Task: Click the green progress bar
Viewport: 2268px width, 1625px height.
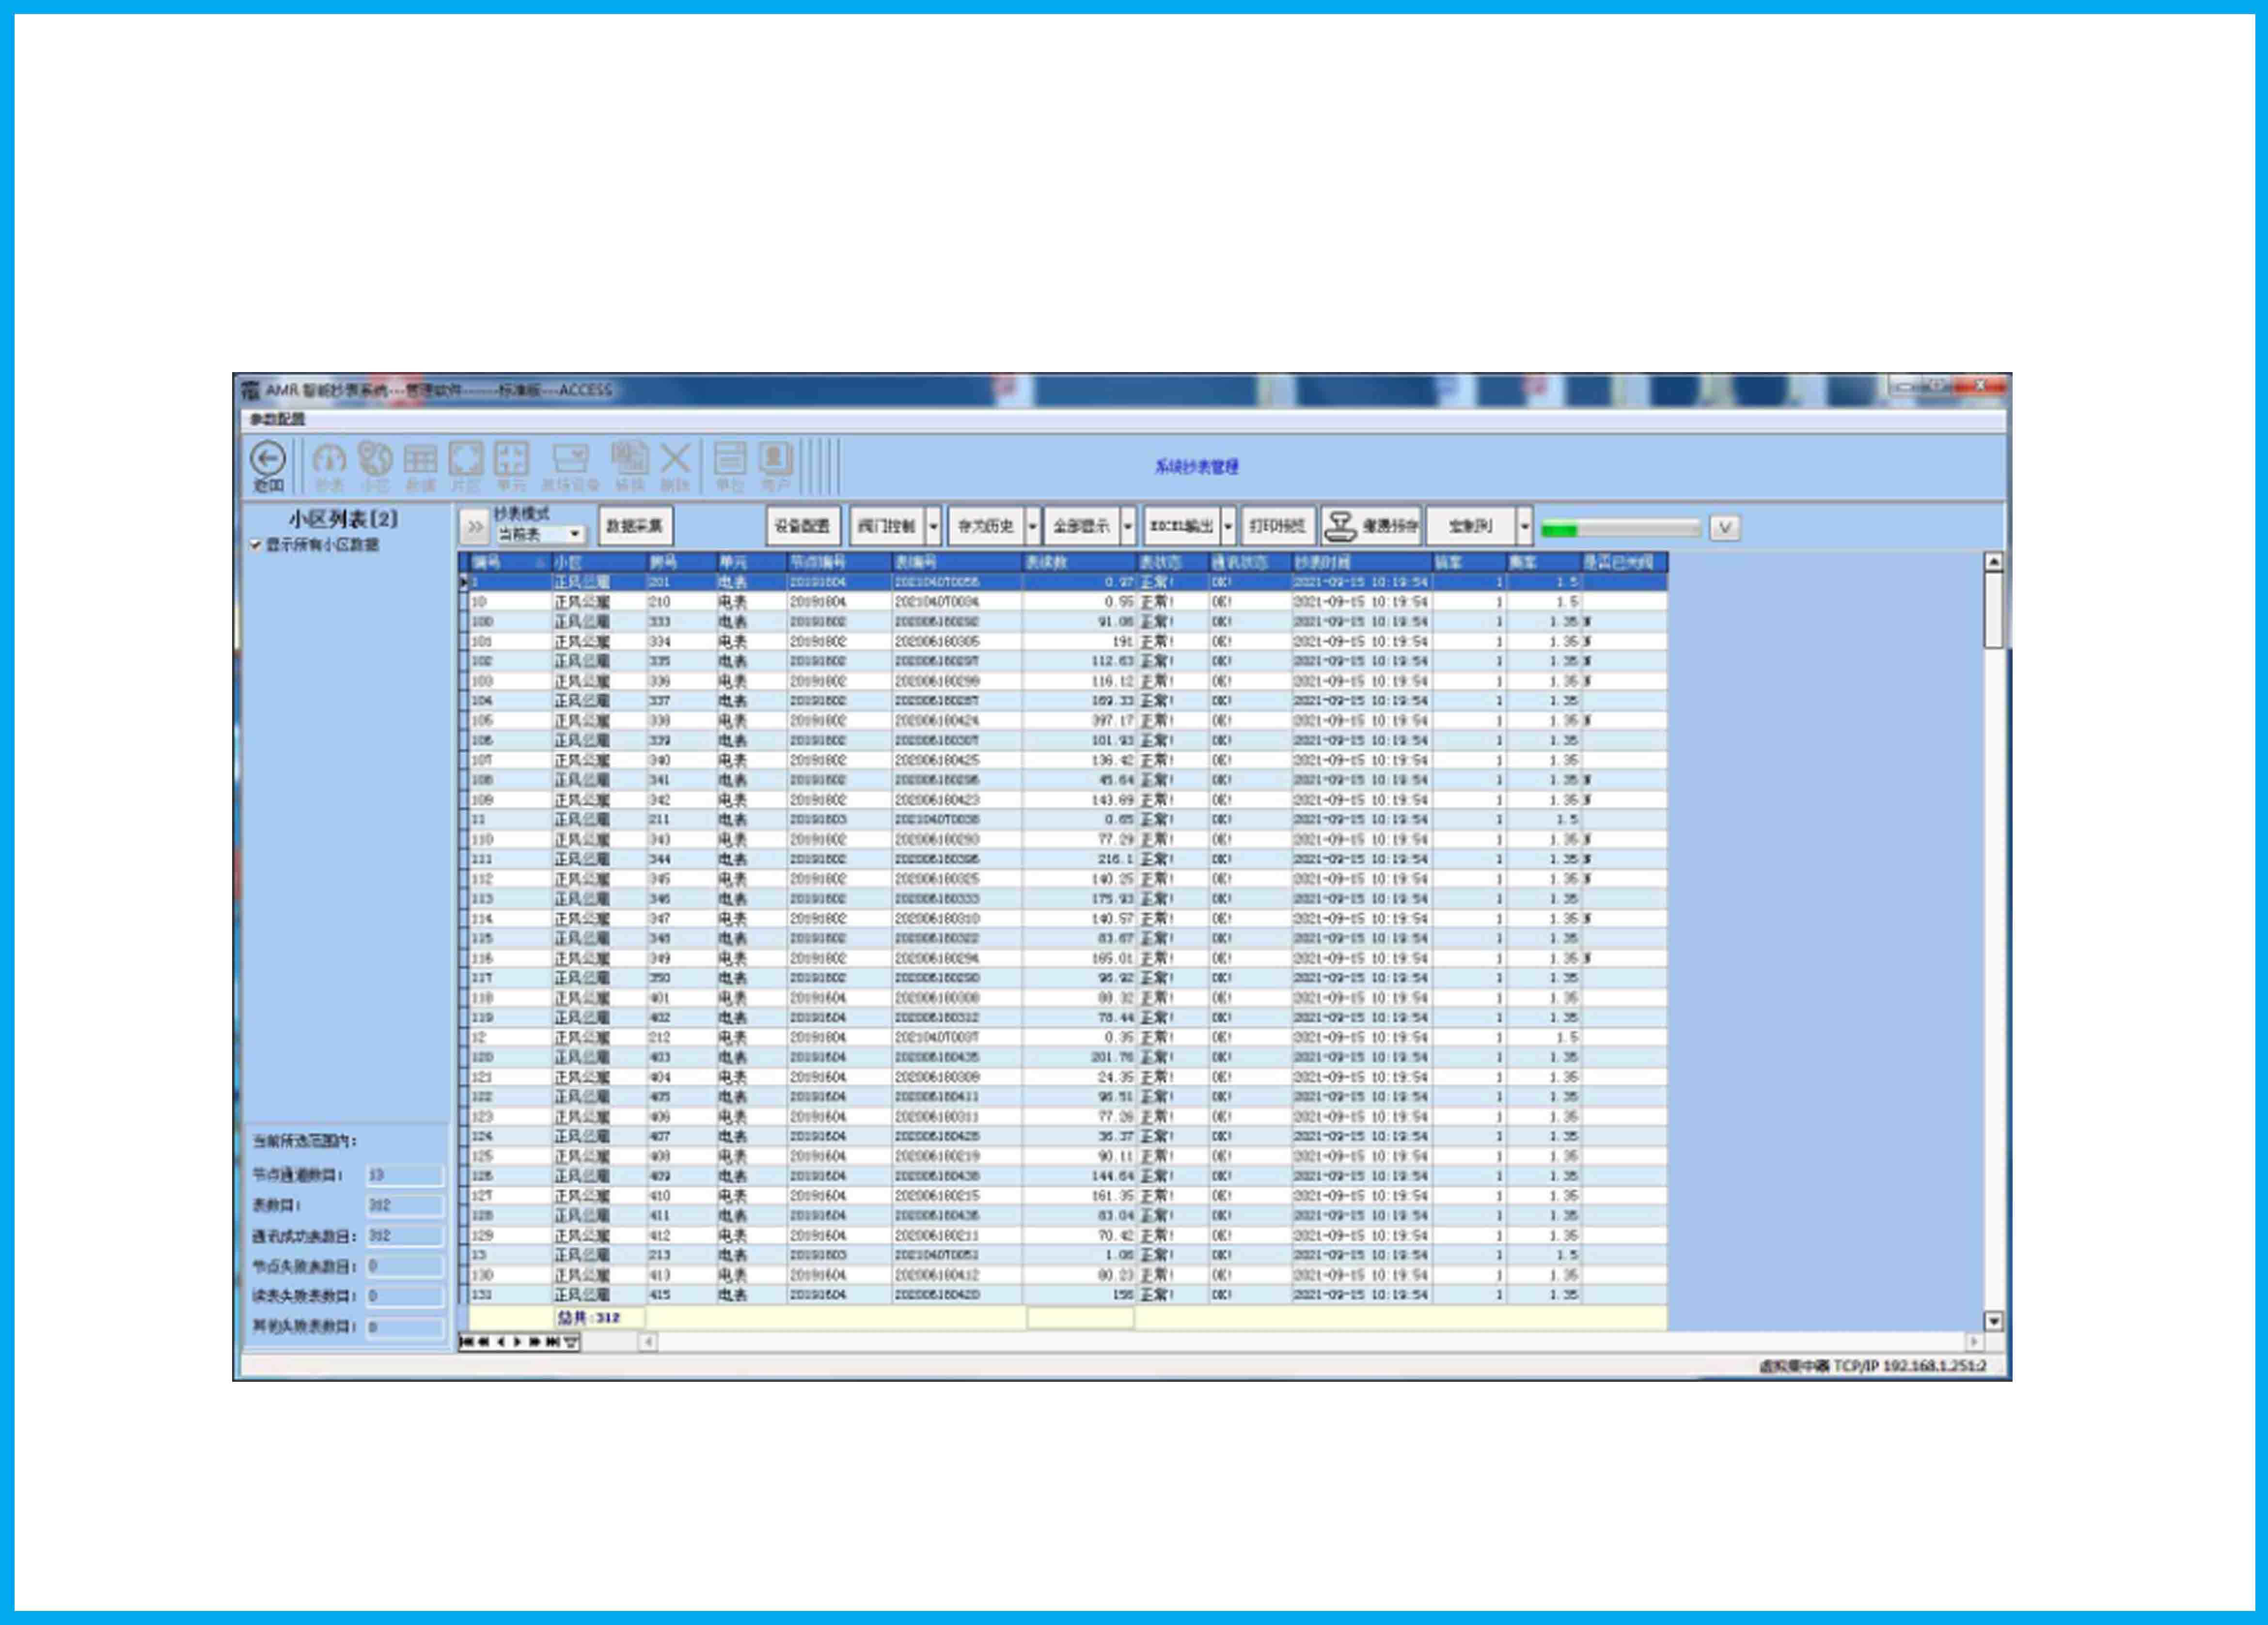Action: (1620, 529)
